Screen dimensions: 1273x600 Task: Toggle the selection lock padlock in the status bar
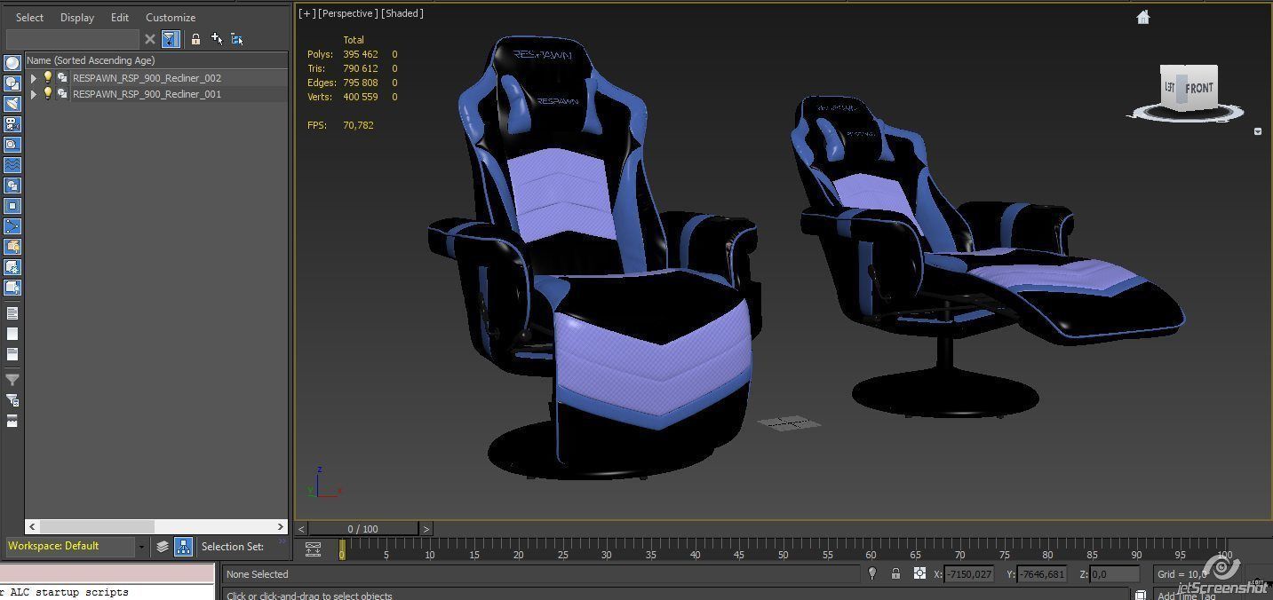tap(895, 574)
